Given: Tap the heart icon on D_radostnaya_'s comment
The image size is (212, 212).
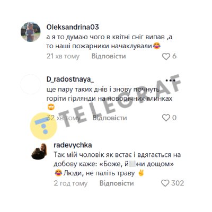Looking at the screenshot, I should point(166,118).
